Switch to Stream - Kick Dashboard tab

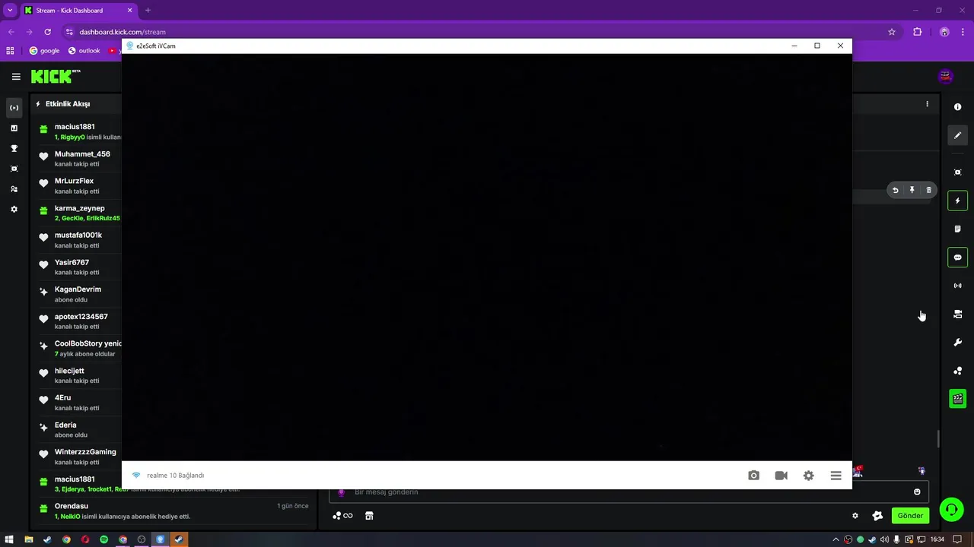point(79,11)
